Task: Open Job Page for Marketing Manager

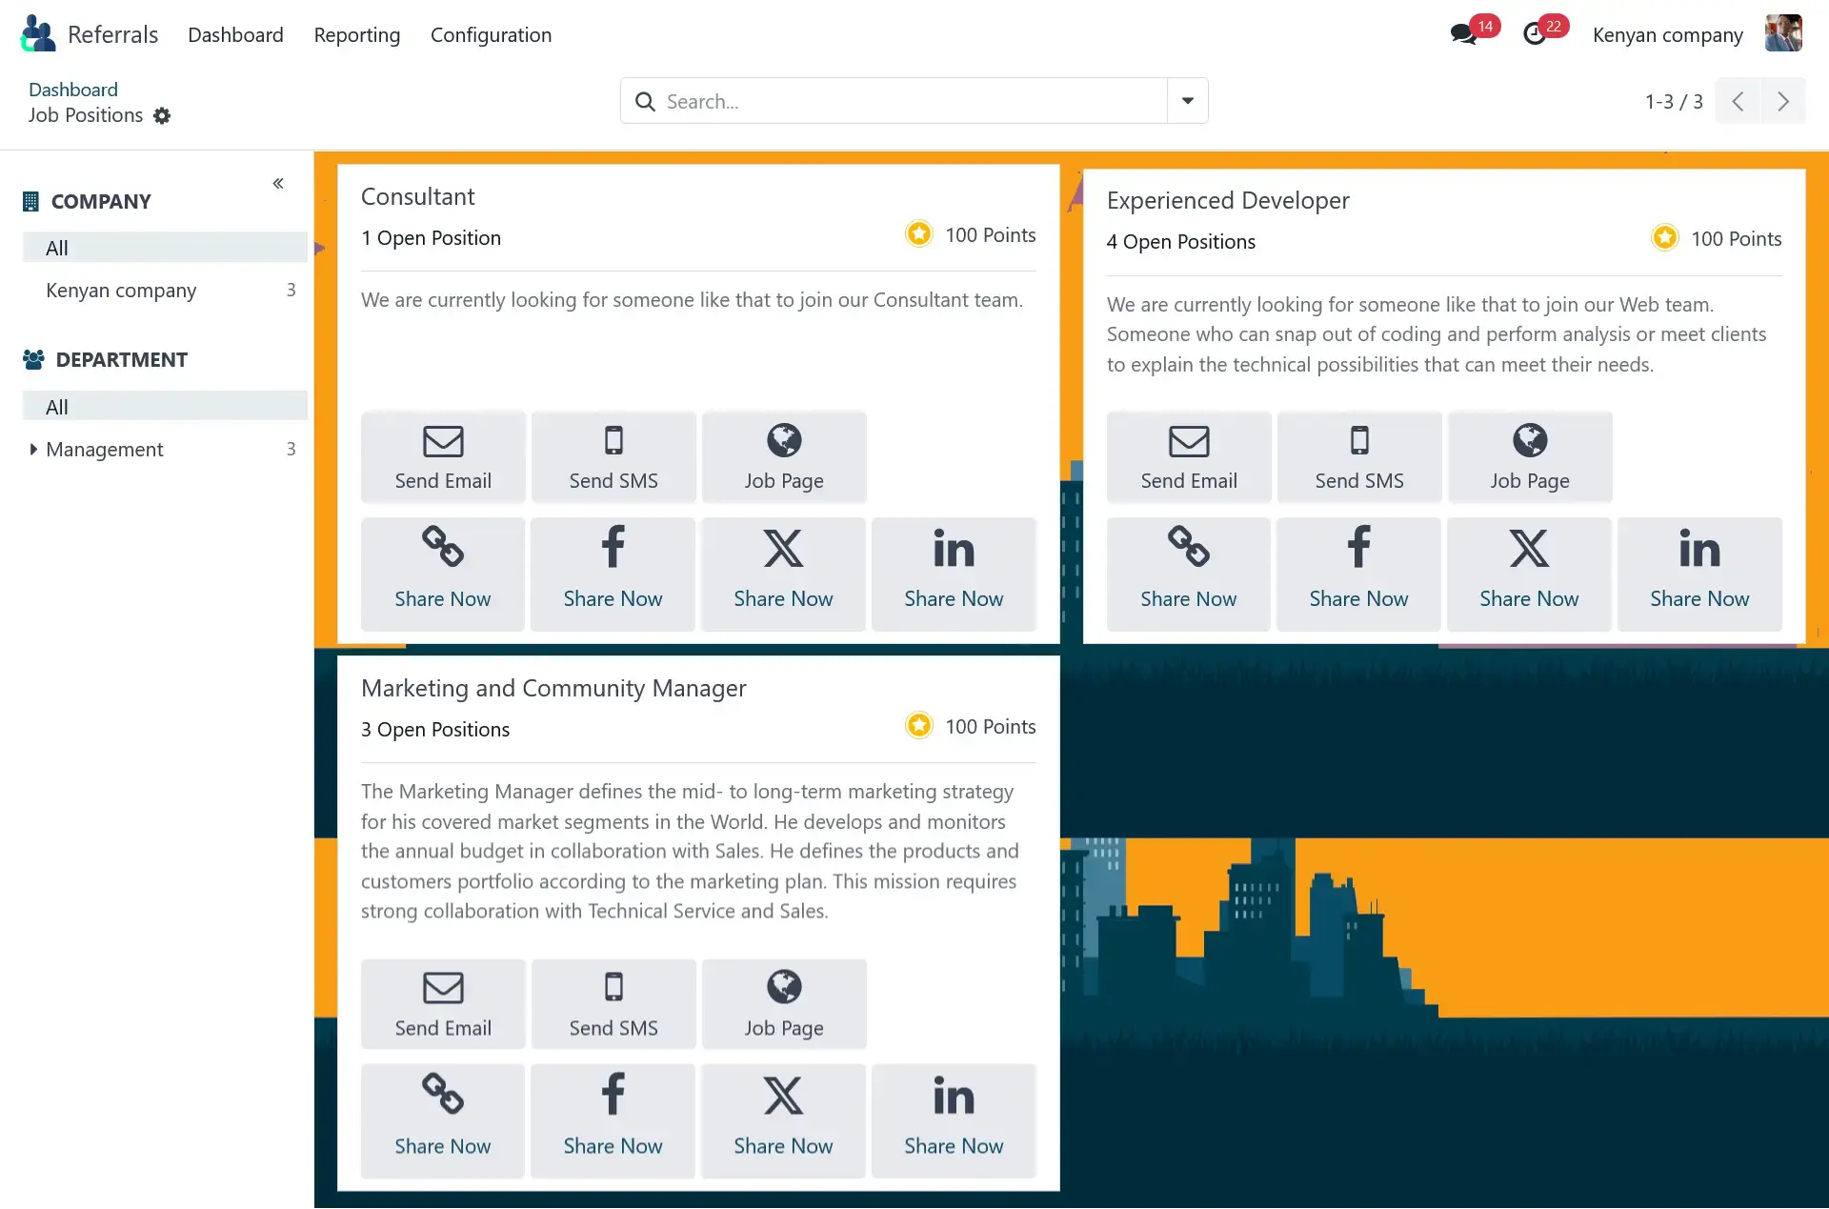Action: click(783, 1003)
